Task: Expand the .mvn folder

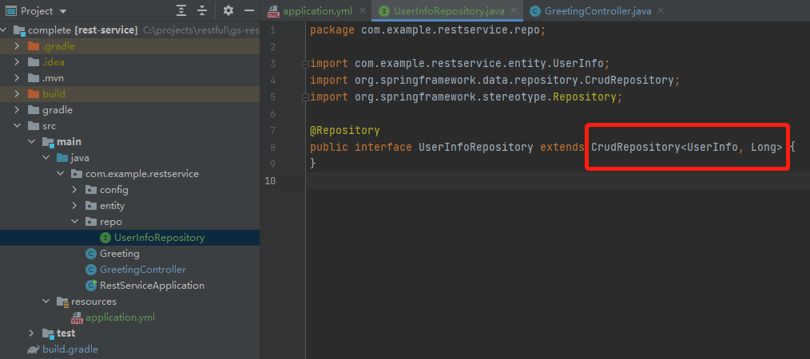Action: (x=17, y=78)
